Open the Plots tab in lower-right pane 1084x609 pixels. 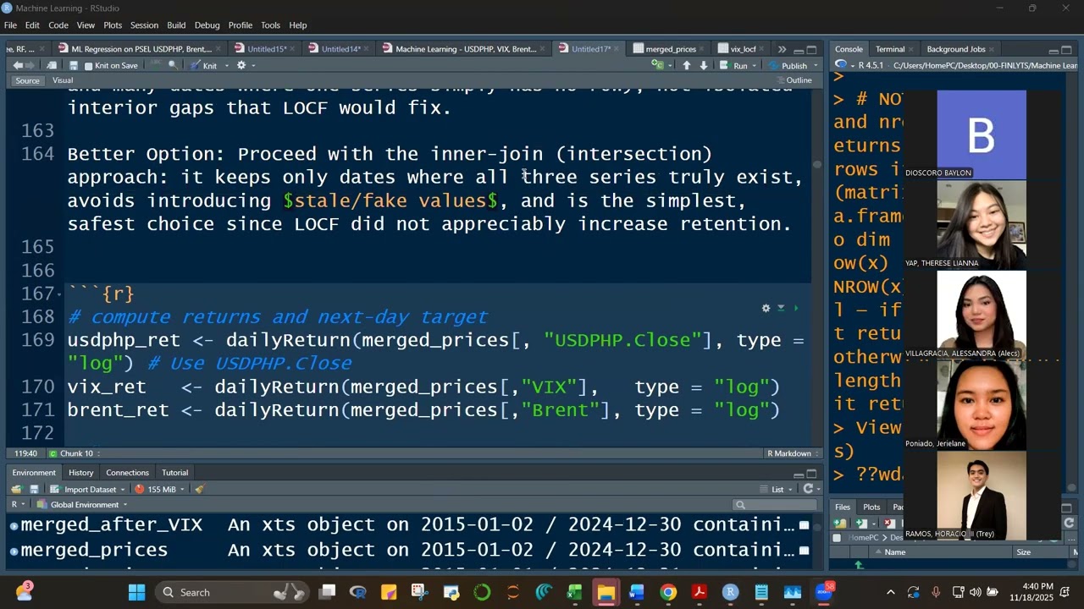click(871, 507)
